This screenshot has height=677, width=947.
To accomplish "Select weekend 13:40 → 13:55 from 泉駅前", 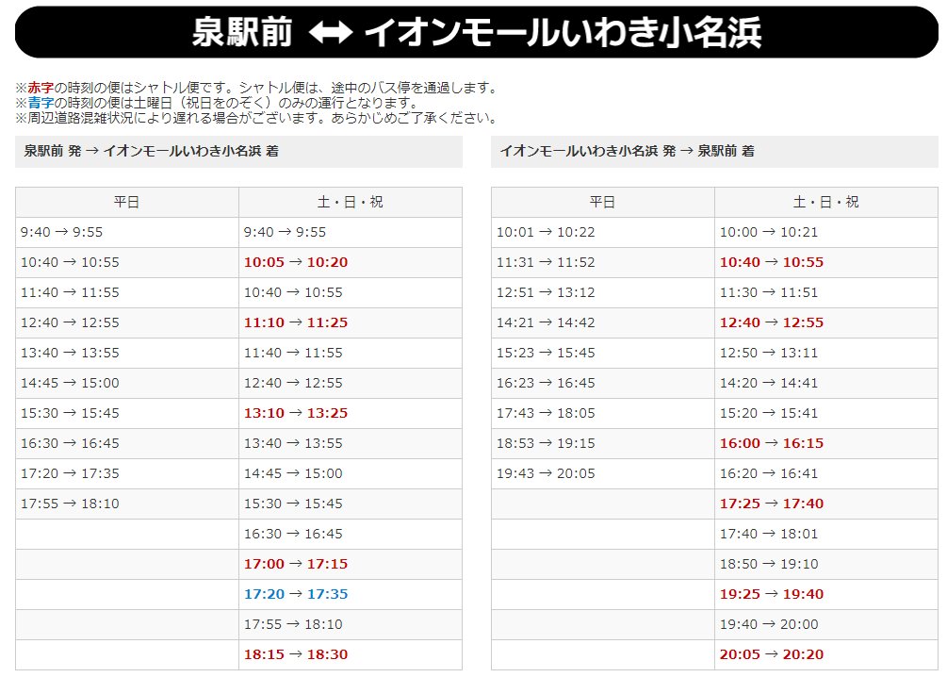I will pyautogui.click(x=293, y=444).
